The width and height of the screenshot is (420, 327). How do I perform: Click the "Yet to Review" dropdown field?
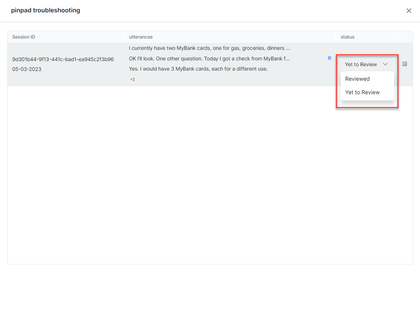pyautogui.click(x=361, y=64)
